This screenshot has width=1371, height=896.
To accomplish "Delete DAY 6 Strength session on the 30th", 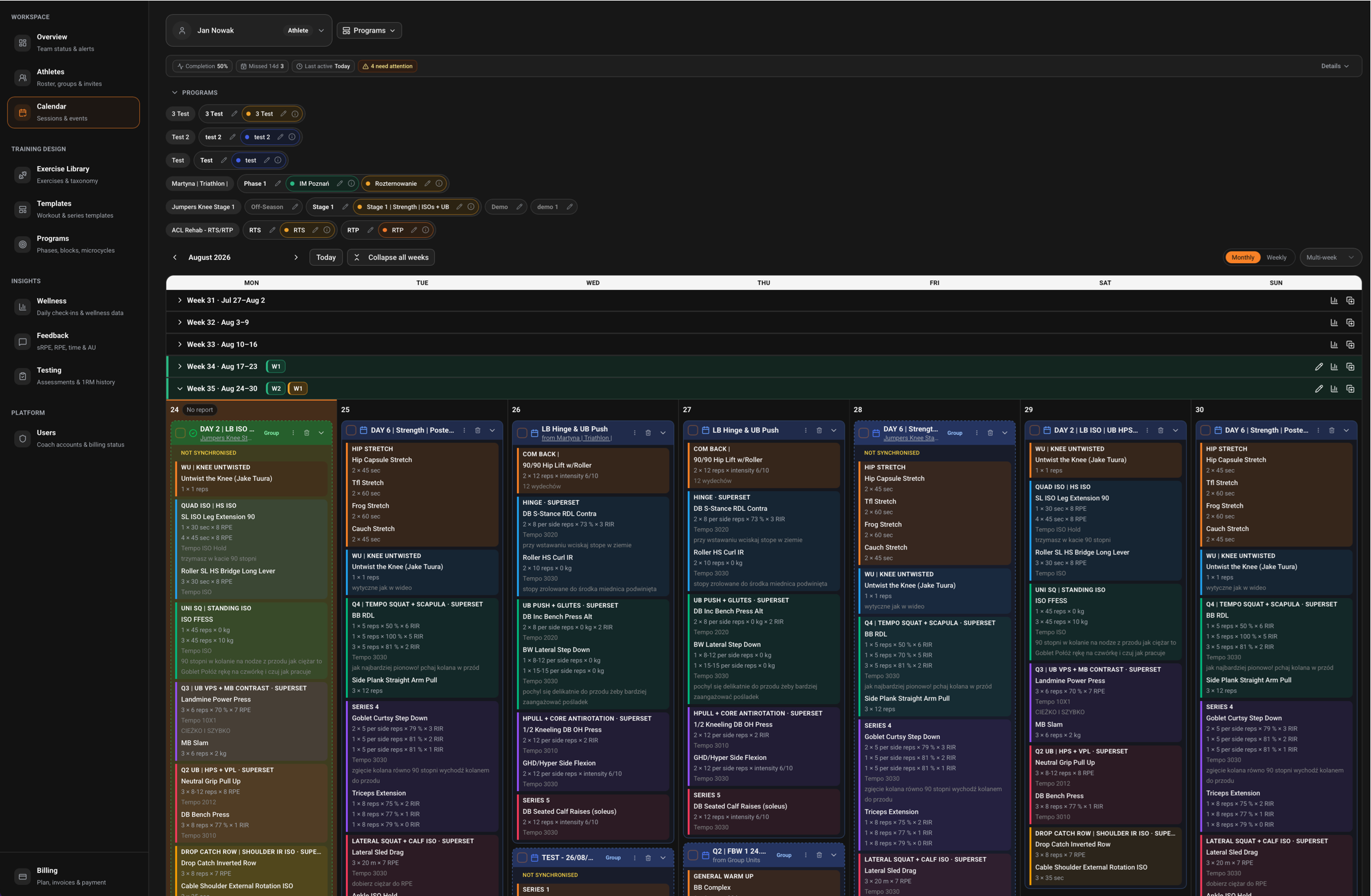I will coord(1332,431).
